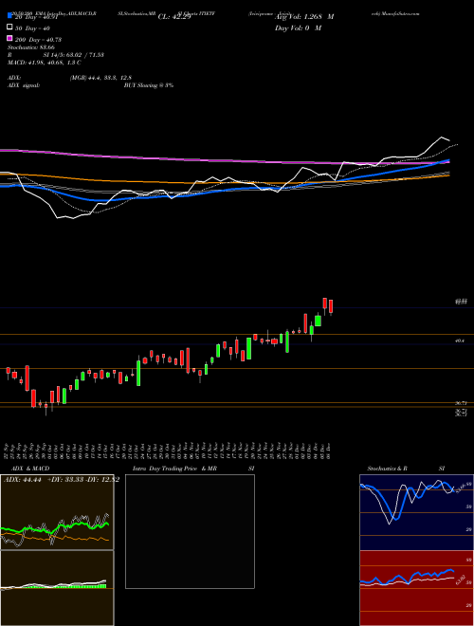Click the (MGR) 44.4, 33.3, 12.8 ADX values
The width and height of the screenshot is (474, 626).
pyautogui.click(x=100, y=78)
